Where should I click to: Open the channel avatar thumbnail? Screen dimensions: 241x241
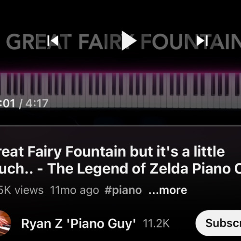pyautogui.click(x=5, y=223)
